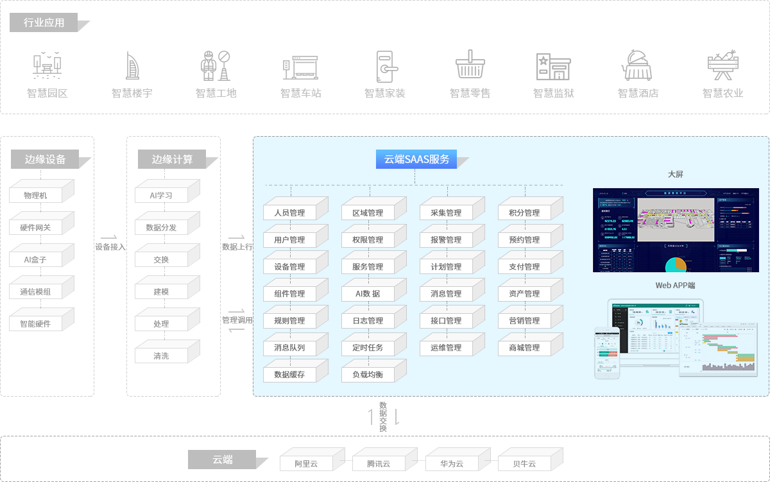Open the 大屏 dashboard preview image
The height and width of the screenshot is (482, 770).
tap(676, 230)
